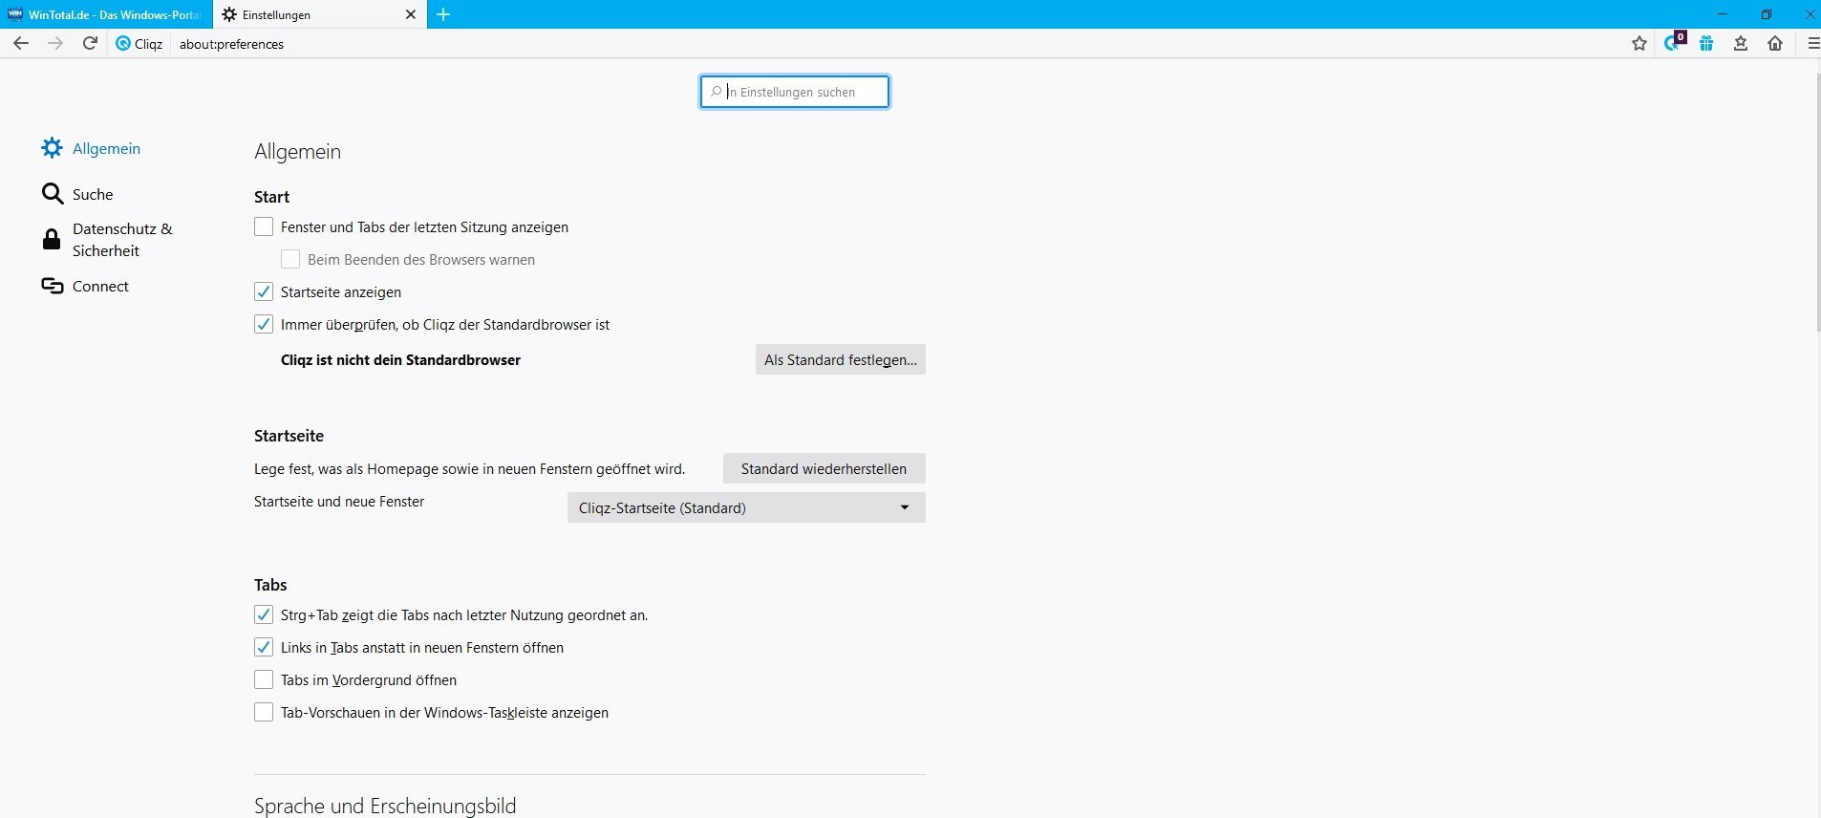Screen dimensions: 1821x818
Task: Click the 'Tabs' section heading
Action: (x=270, y=585)
